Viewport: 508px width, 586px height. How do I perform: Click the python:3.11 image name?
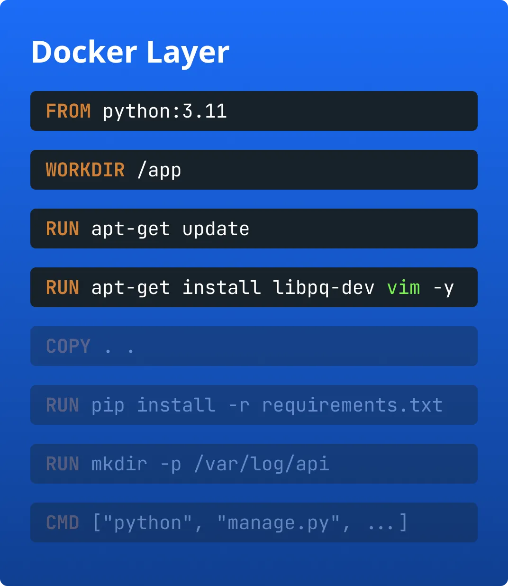(164, 111)
